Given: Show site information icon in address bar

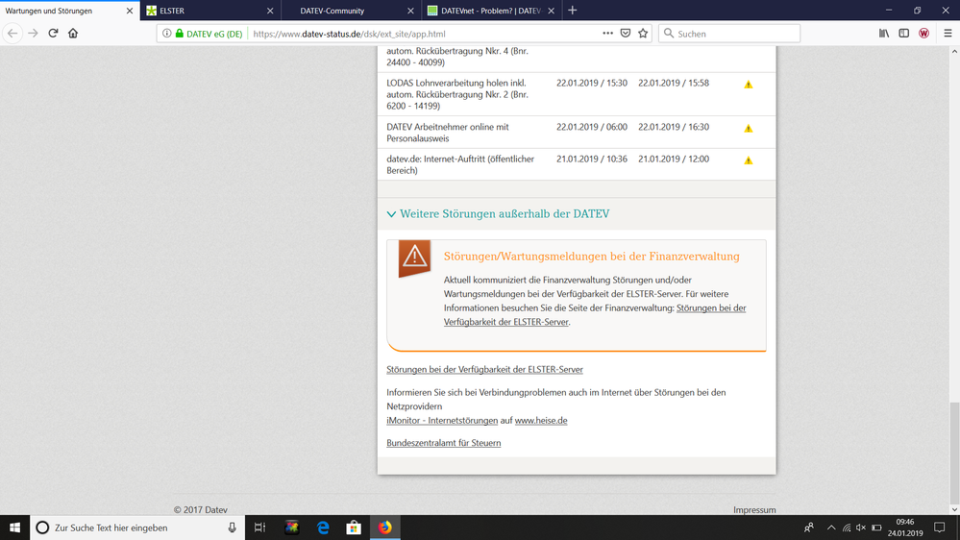Looking at the screenshot, I should click(166, 34).
